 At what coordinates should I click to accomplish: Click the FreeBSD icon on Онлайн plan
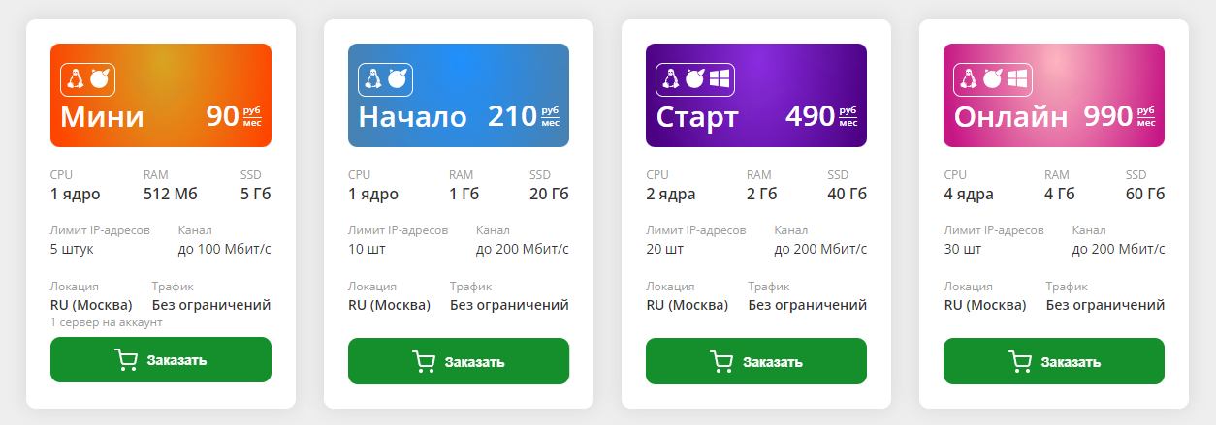[x=992, y=79]
